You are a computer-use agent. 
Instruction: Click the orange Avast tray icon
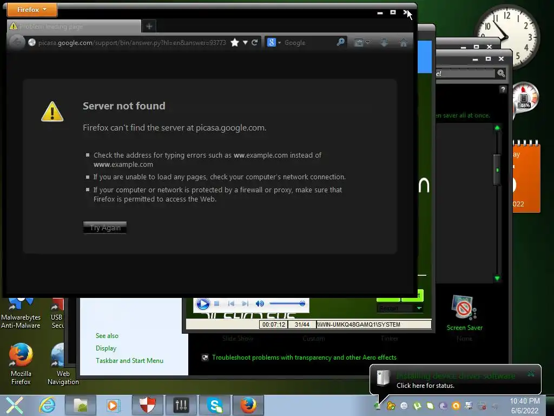tap(456, 406)
